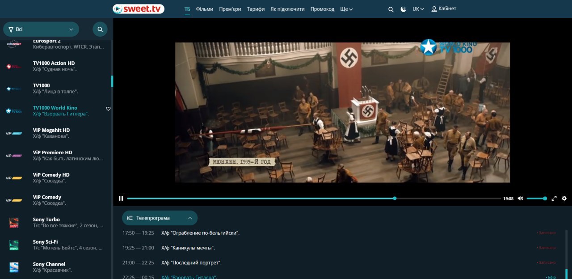Click Записано label for 21:00 program
The height and width of the screenshot is (279, 572).
pyautogui.click(x=547, y=262)
